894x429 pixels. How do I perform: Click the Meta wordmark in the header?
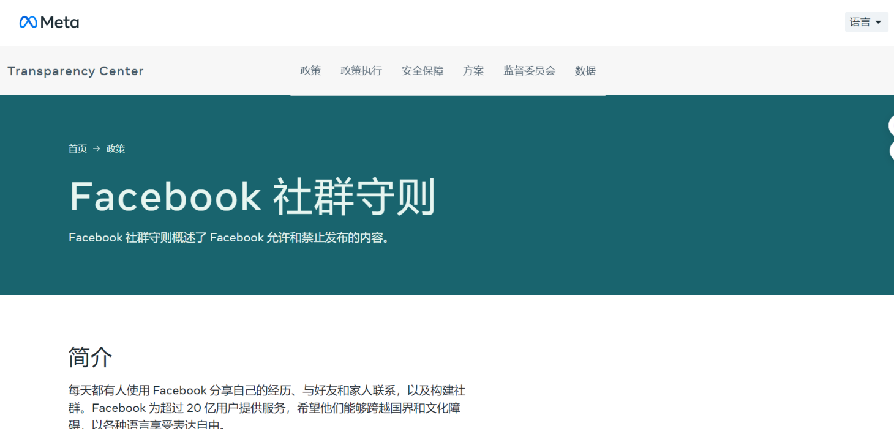coord(60,22)
